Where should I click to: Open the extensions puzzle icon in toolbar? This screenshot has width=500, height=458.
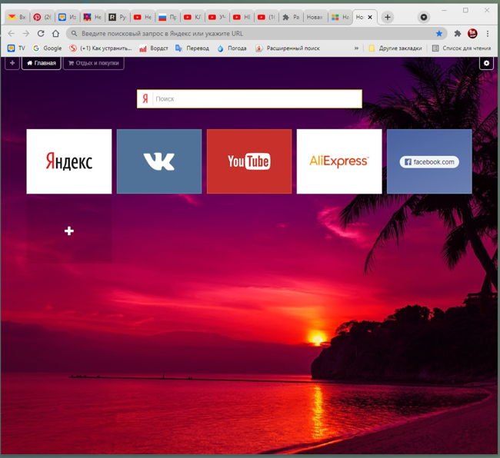pos(458,34)
